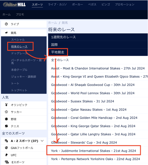Open the プロモーション top menu tab

pyautogui.click(x=125, y=5)
